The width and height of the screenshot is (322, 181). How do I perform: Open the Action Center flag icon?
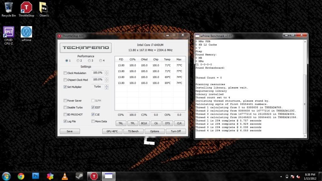[293, 177]
